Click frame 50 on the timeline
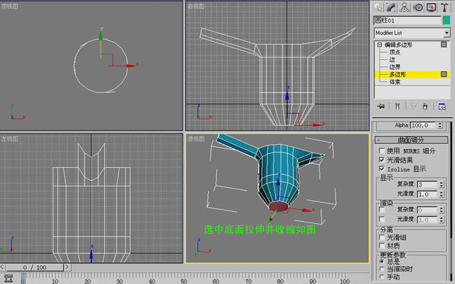 tap(184, 281)
